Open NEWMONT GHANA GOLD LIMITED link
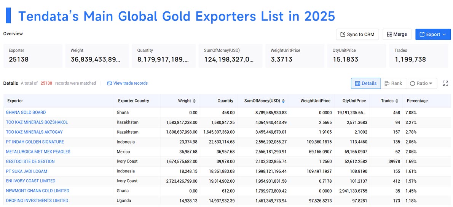Image resolution: width=453 pixels, height=207 pixels. 38,191
